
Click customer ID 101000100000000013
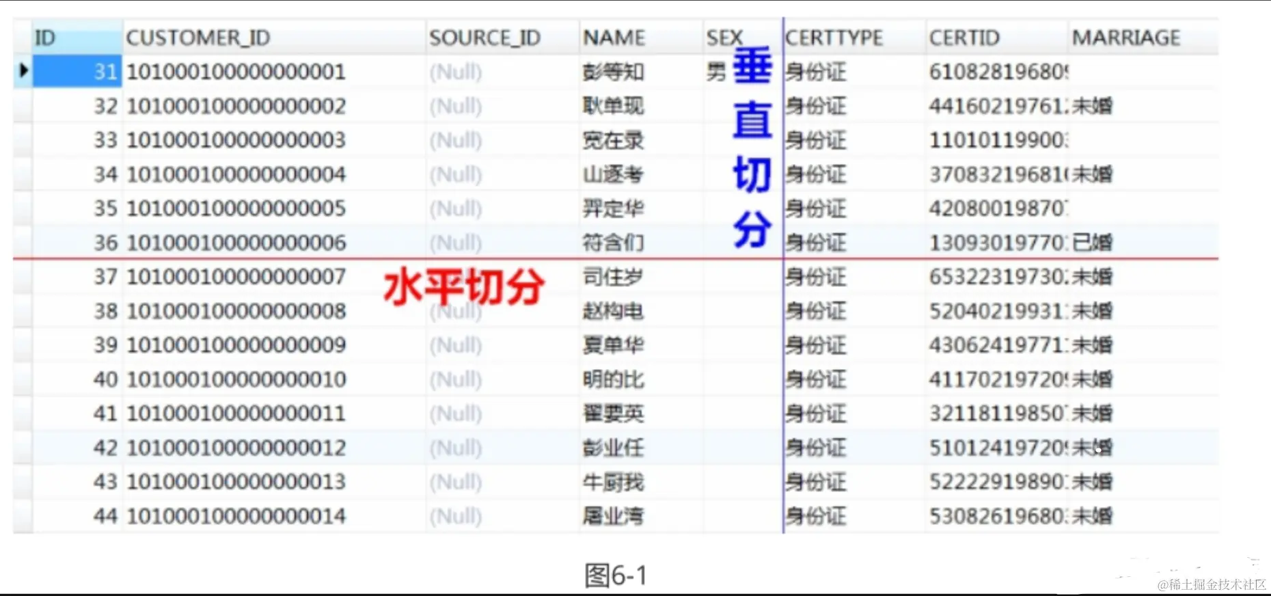236,482
